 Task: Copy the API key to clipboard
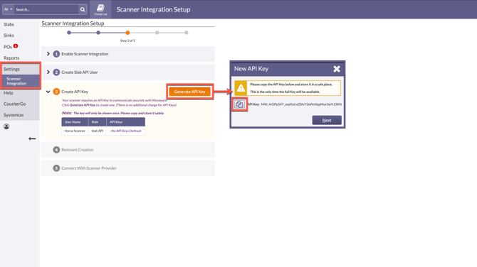239,104
